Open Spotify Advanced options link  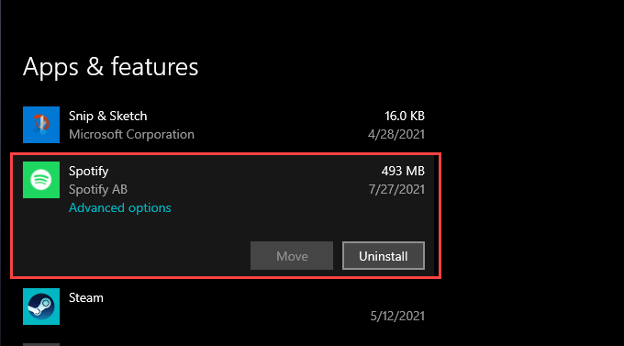tap(120, 207)
